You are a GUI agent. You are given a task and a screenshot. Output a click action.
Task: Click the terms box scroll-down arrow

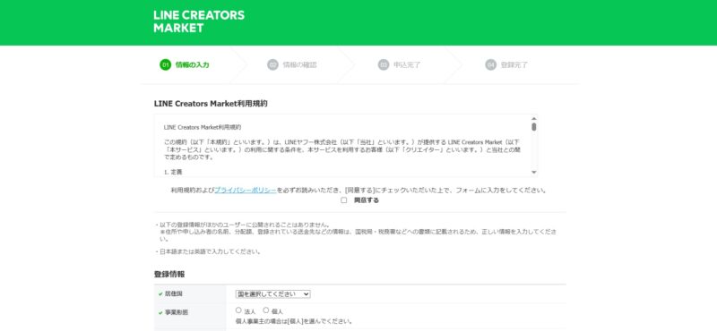(533, 172)
